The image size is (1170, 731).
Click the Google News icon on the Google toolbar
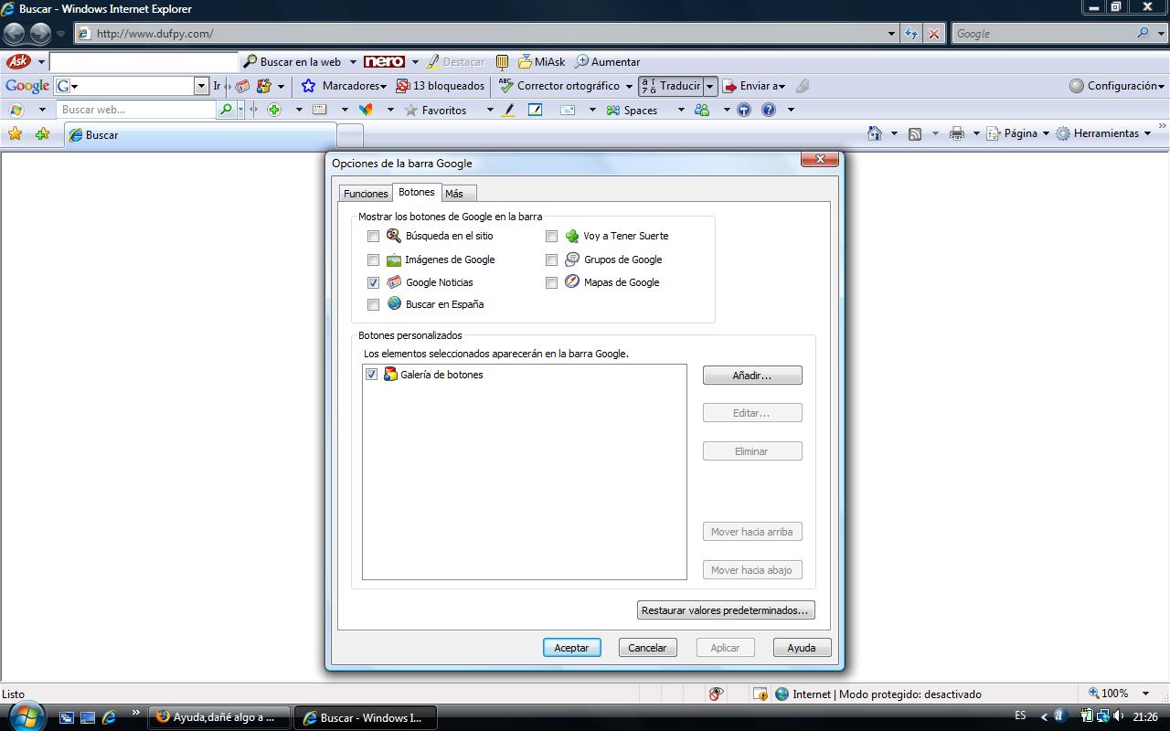(242, 86)
